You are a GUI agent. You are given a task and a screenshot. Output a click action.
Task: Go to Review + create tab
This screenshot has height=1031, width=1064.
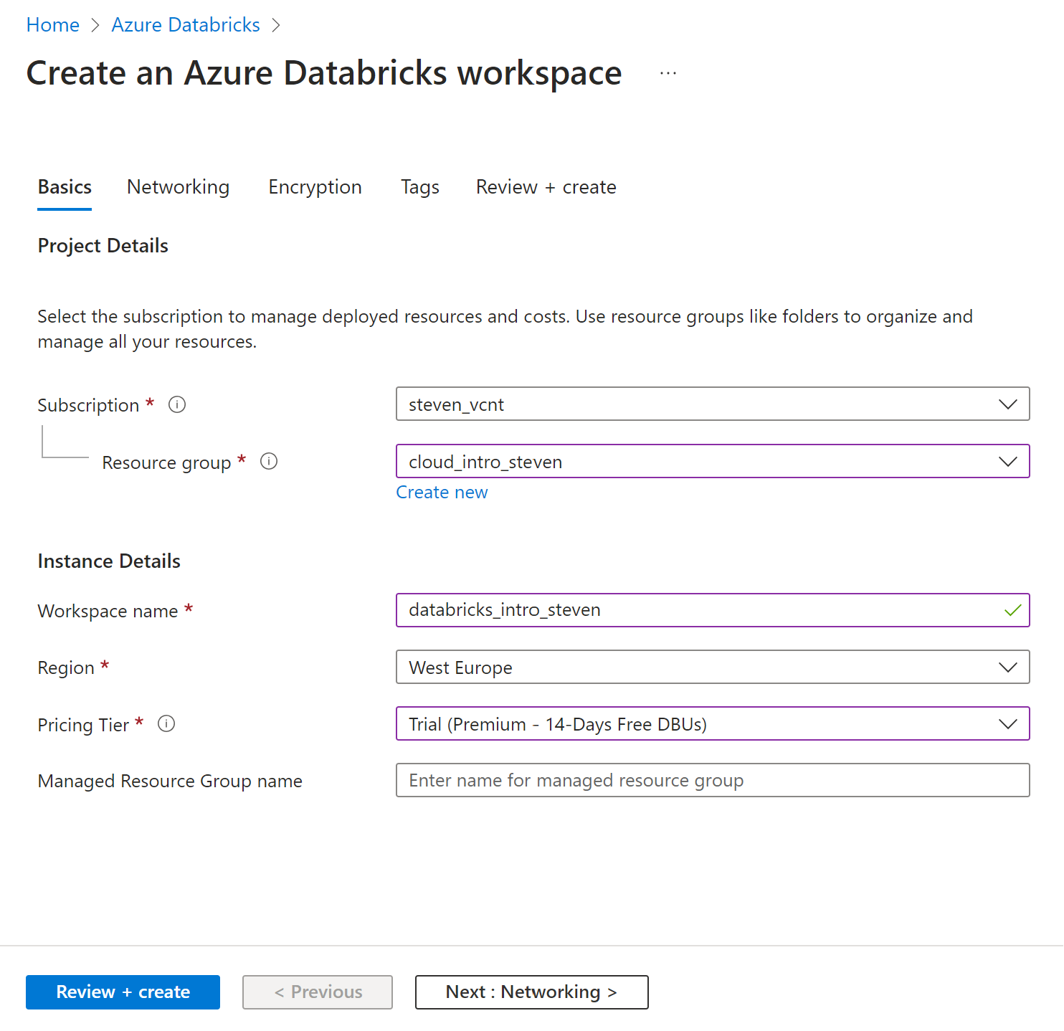pyautogui.click(x=546, y=187)
